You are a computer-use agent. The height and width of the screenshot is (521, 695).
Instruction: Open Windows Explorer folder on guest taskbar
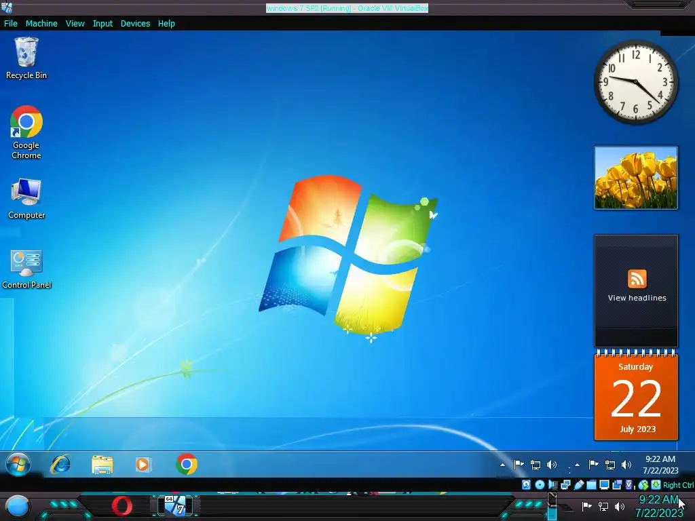click(x=102, y=464)
